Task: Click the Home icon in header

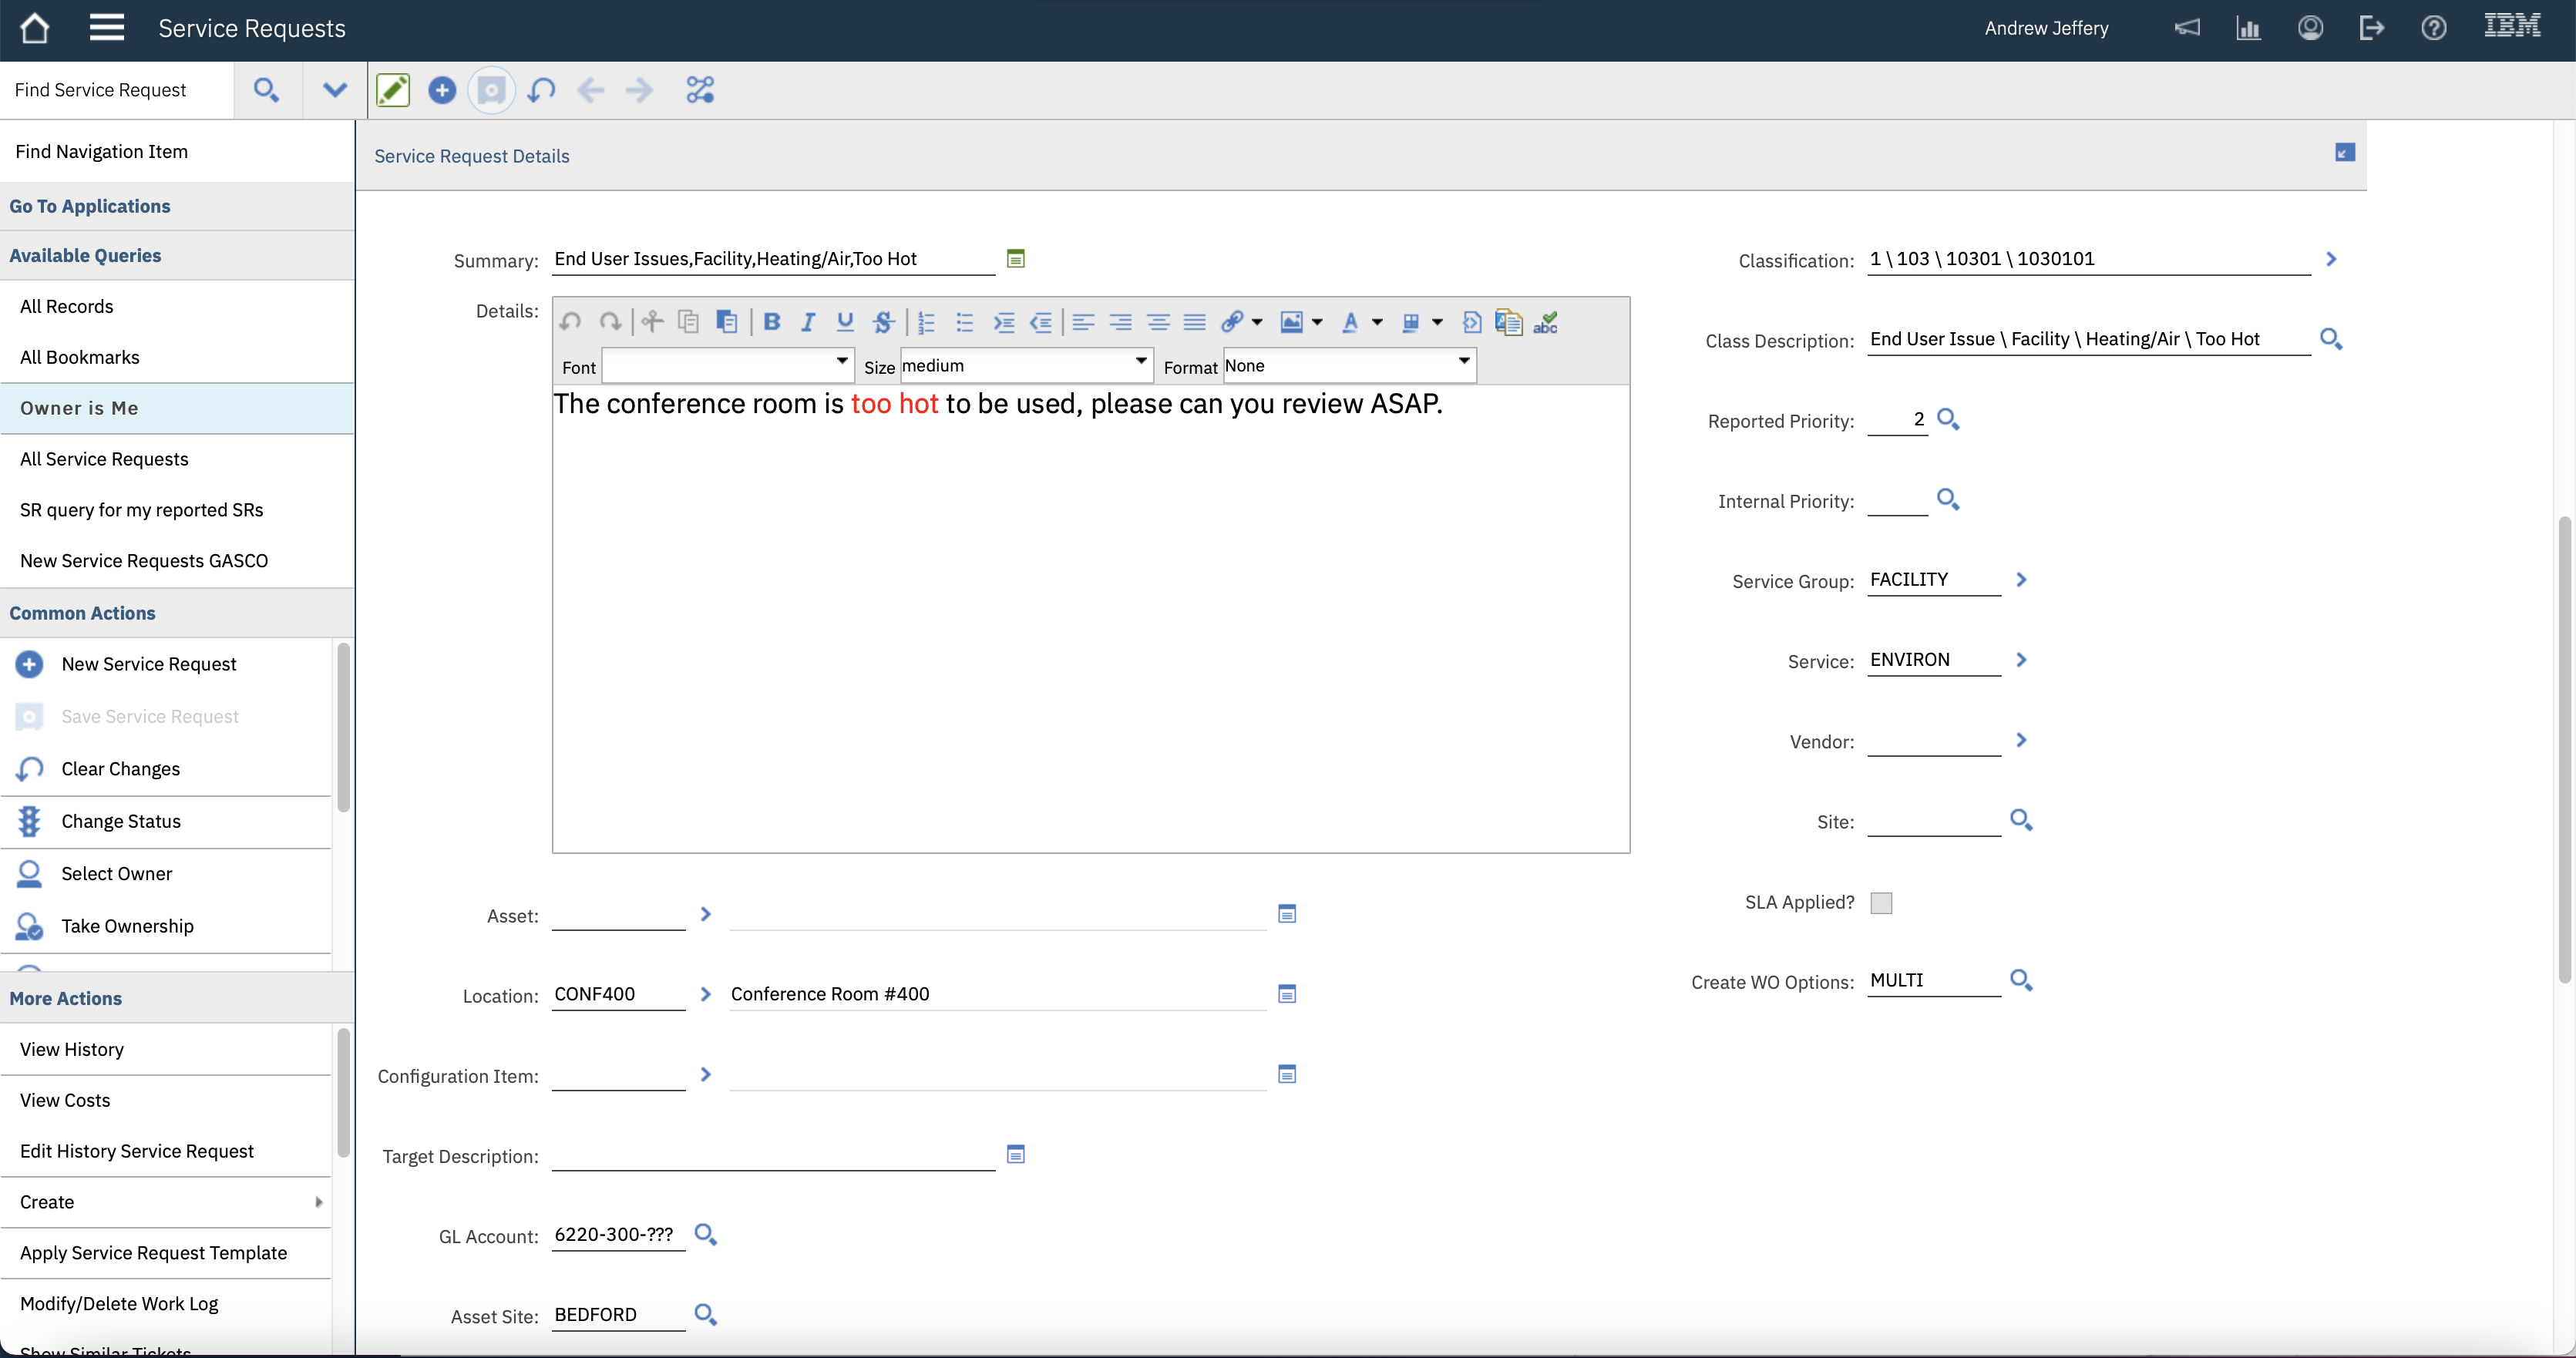Action: (34, 28)
